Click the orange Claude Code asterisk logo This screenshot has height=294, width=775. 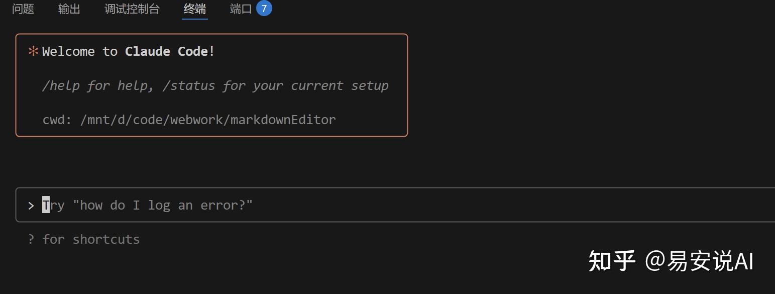34,51
